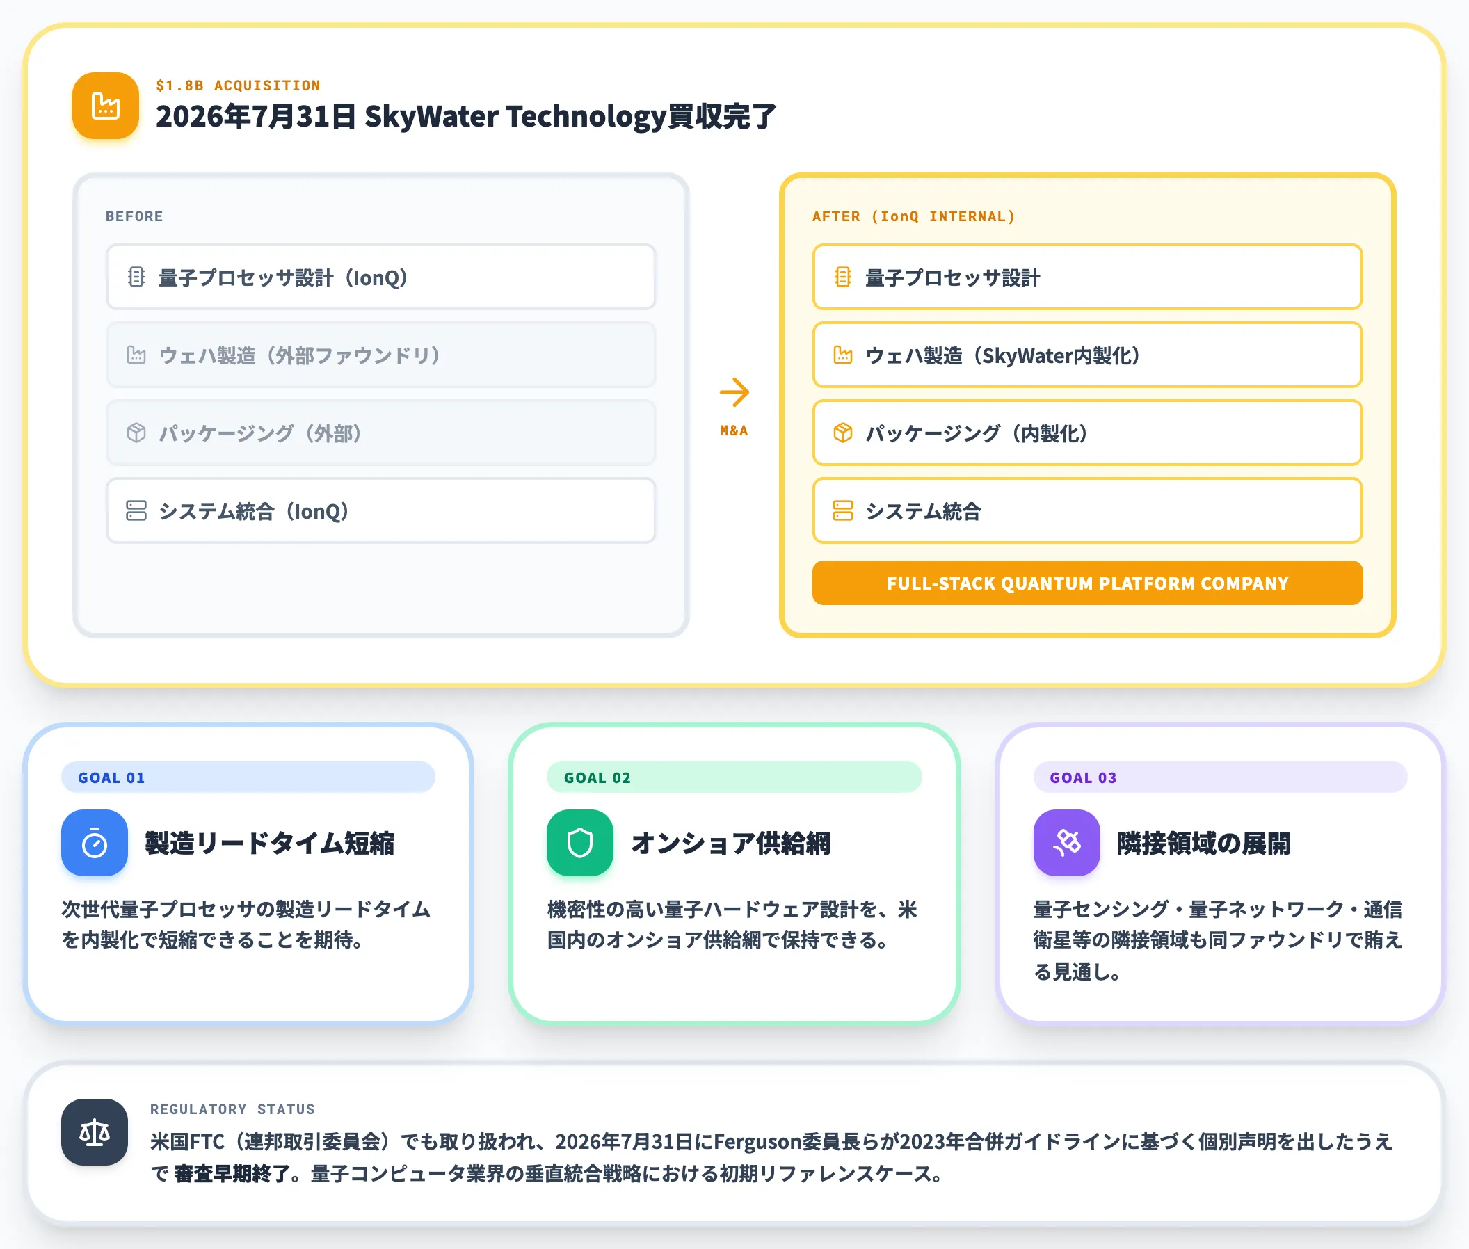Click box icon in パッケージング（内製化）row
This screenshot has width=1469, height=1249.
pos(843,433)
